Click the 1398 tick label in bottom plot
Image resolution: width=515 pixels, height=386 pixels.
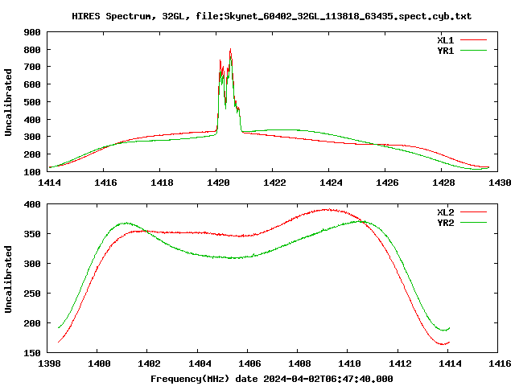click(x=49, y=363)
